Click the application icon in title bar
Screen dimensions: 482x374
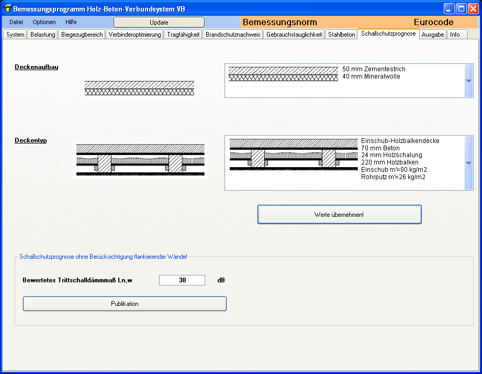[x=7, y=9]
